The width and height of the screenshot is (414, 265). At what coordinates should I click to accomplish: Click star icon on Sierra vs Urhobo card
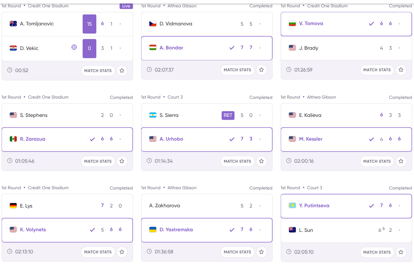[x=261, y=161]
